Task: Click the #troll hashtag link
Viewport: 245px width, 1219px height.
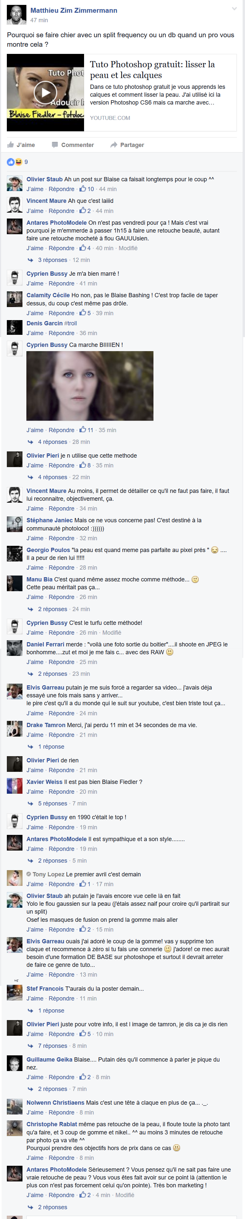Action: 70,323
